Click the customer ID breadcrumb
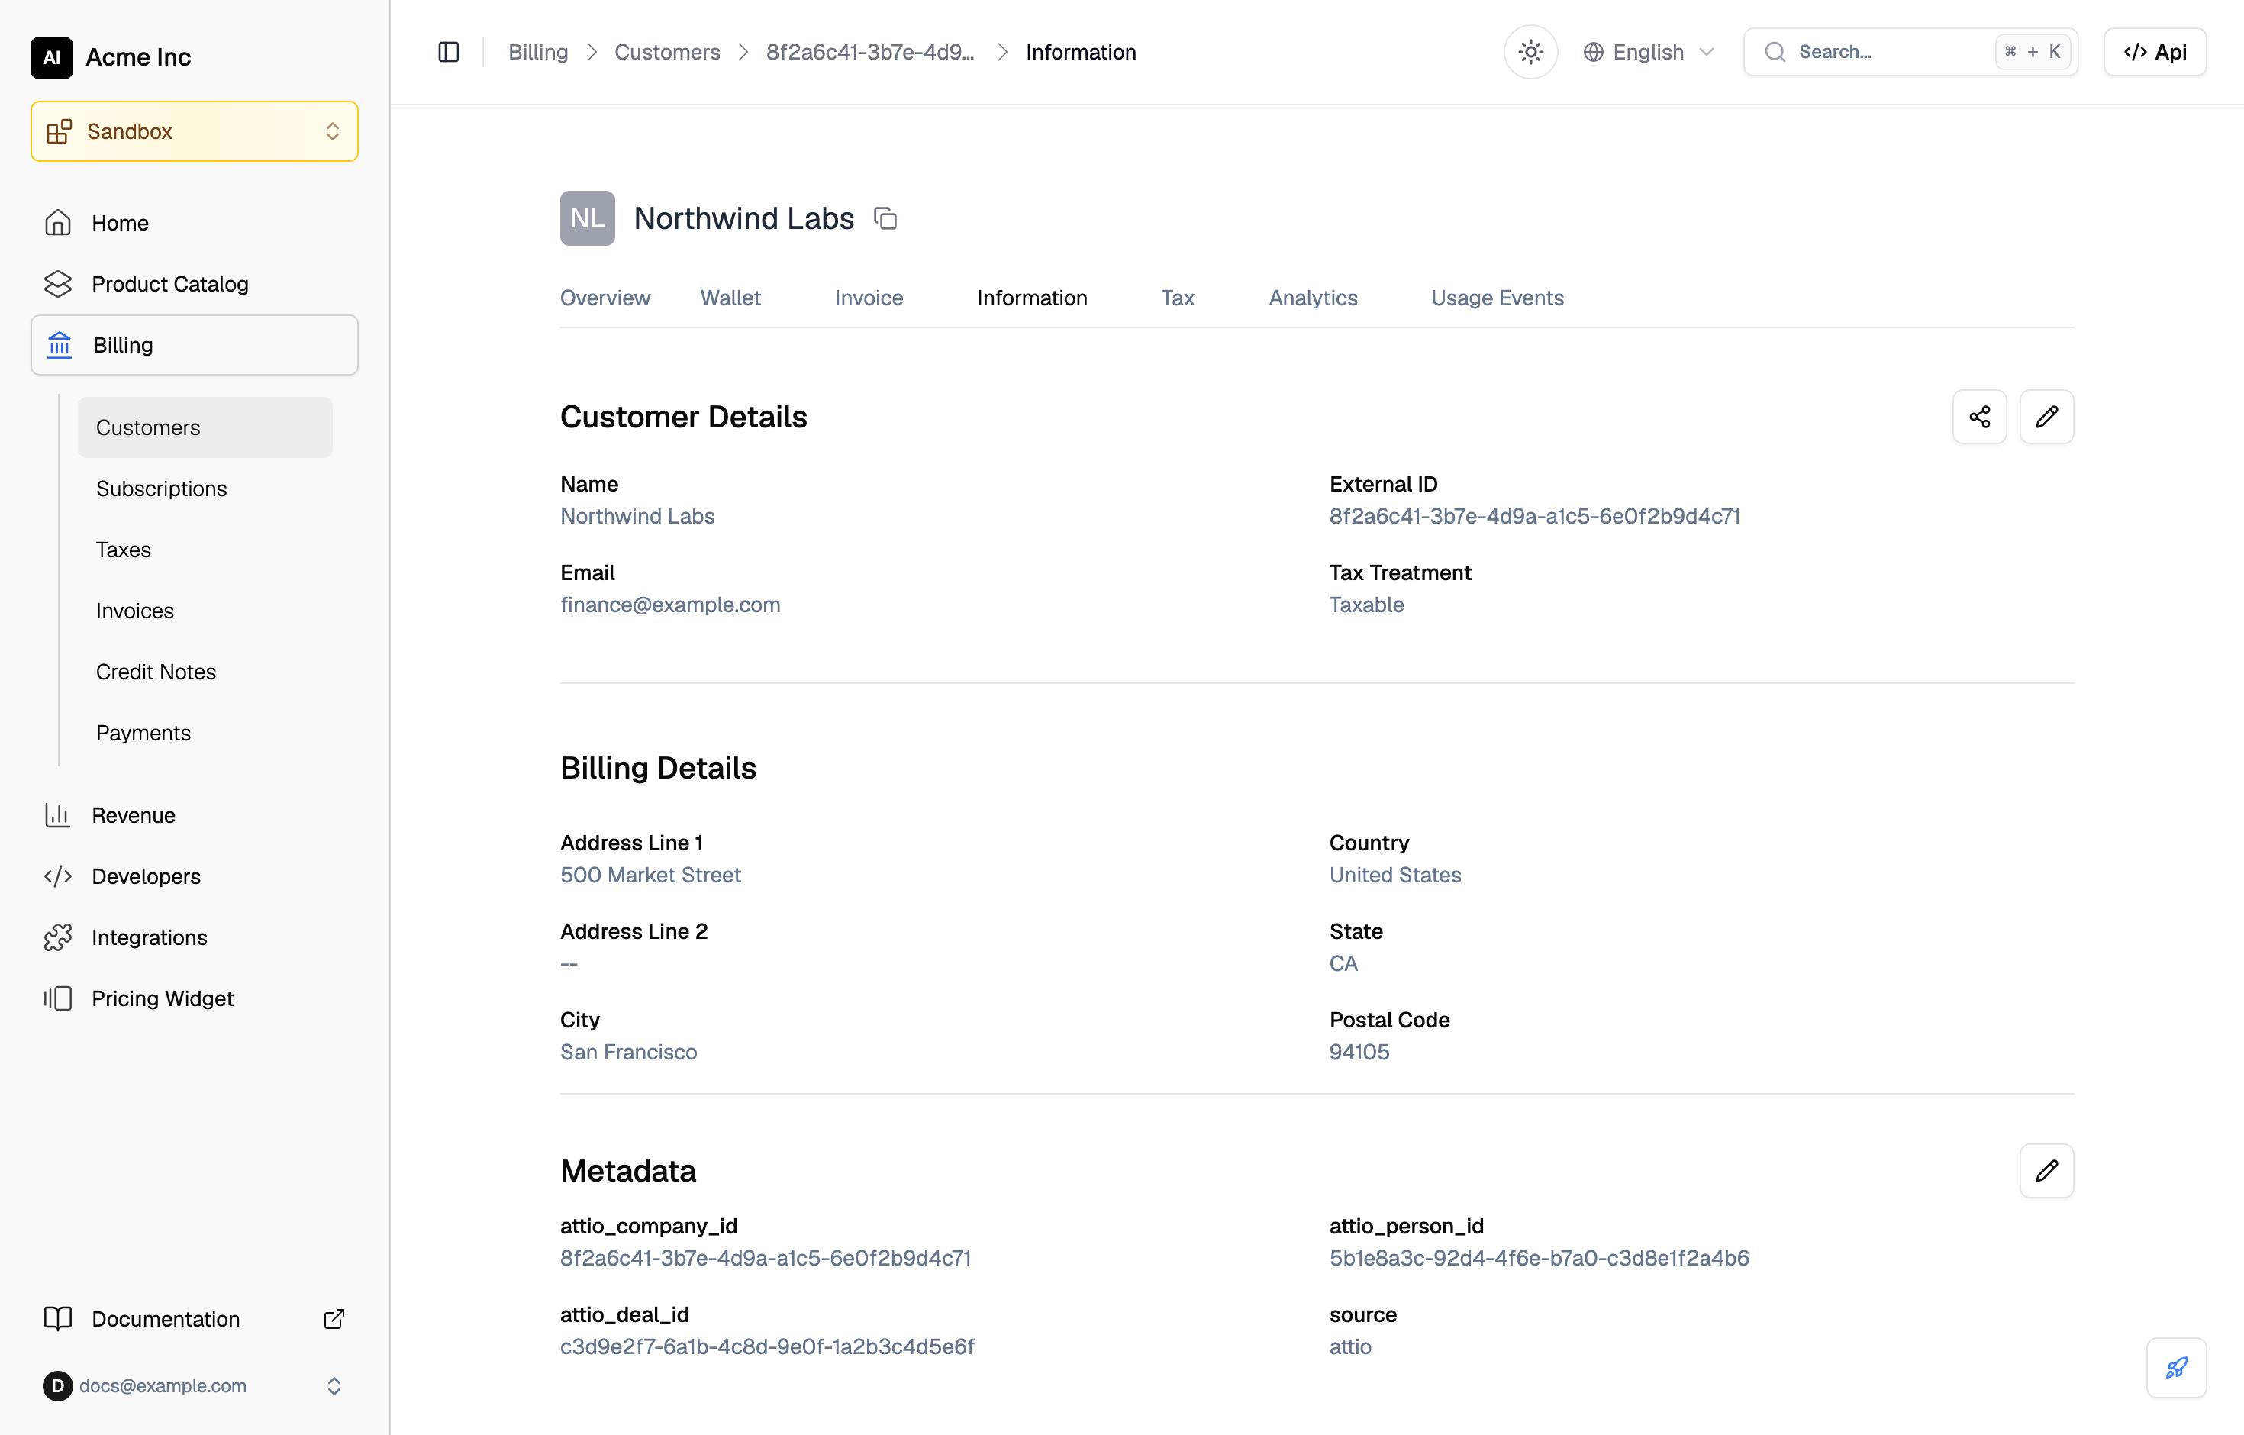 point(869,52)
